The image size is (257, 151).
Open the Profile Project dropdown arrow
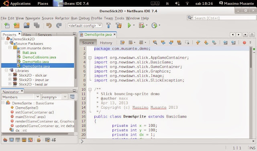(159, 25)
